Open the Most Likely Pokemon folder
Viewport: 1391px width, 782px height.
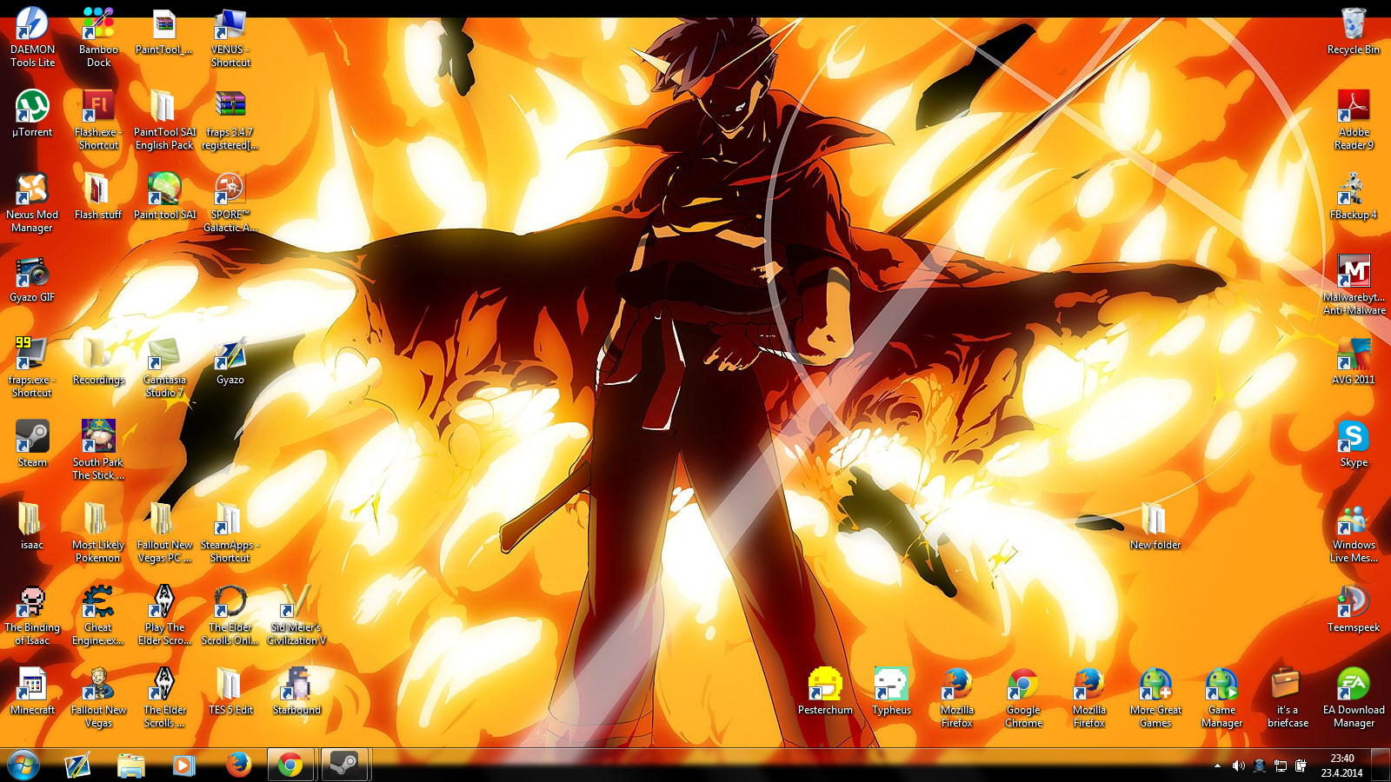pyautogui.click(x=98, y=533)
